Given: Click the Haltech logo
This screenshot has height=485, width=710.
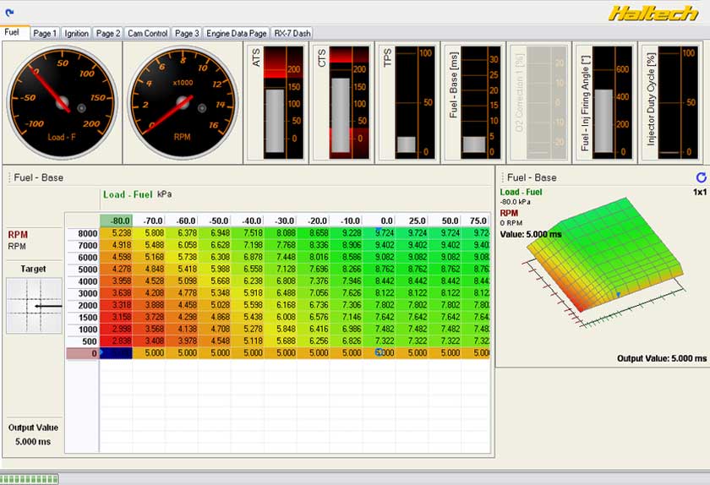Looking at the screenshot, I should tap(653, 13).
